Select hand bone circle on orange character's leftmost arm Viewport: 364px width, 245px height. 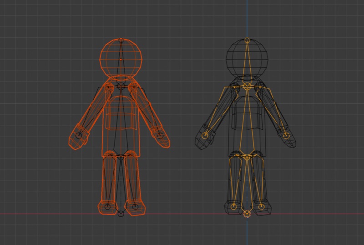[79, 135]
